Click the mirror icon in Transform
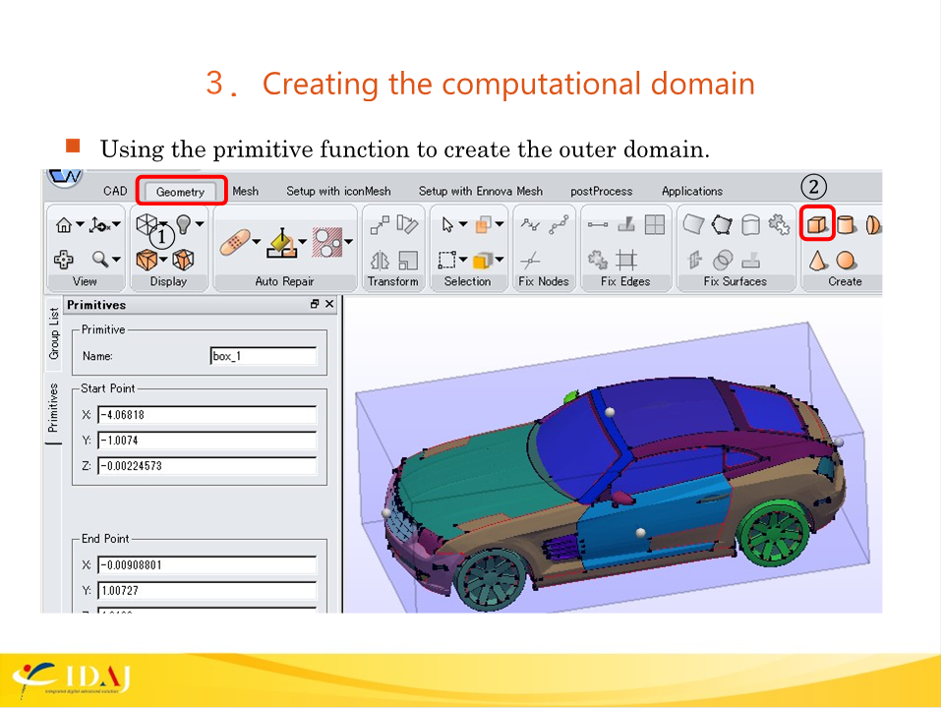This screenshot has height=708, width=944. coord(380,260)
